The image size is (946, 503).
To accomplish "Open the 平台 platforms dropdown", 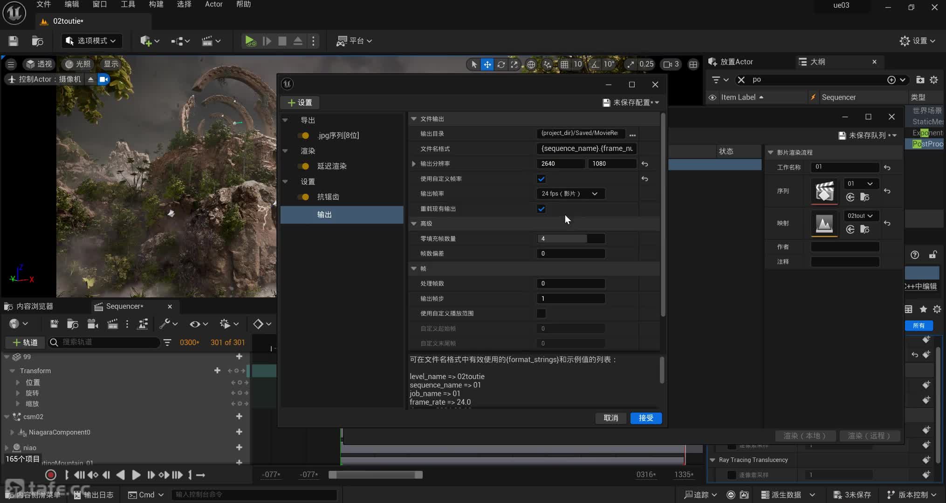I will click(x=355, y=41).
